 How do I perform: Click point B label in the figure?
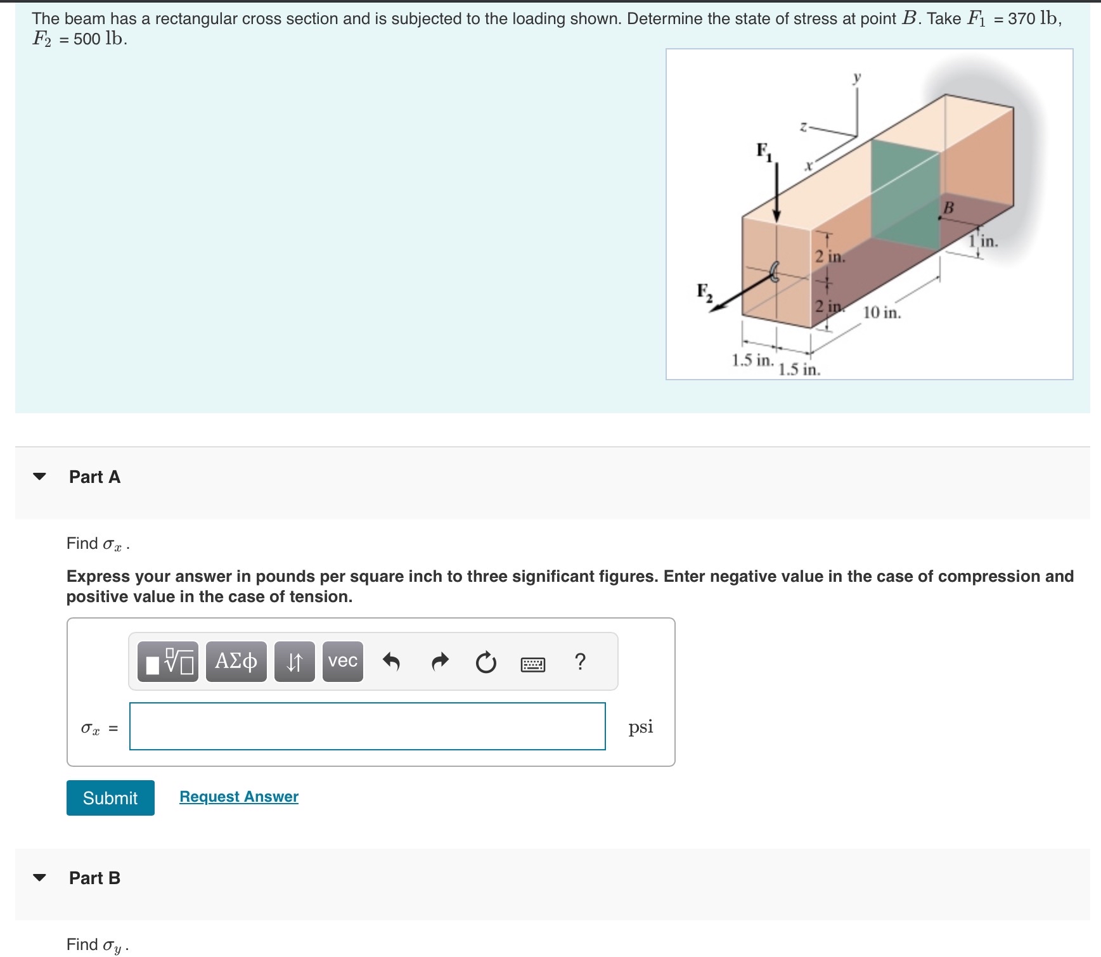click(949, 207)
